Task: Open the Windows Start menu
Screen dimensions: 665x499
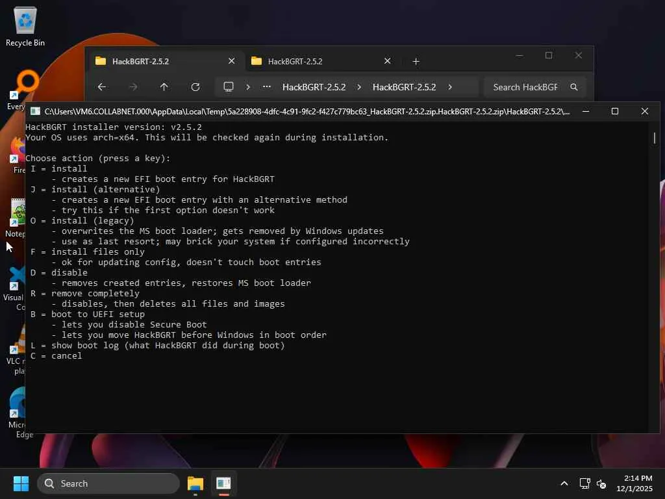Action: coord(21,483)
